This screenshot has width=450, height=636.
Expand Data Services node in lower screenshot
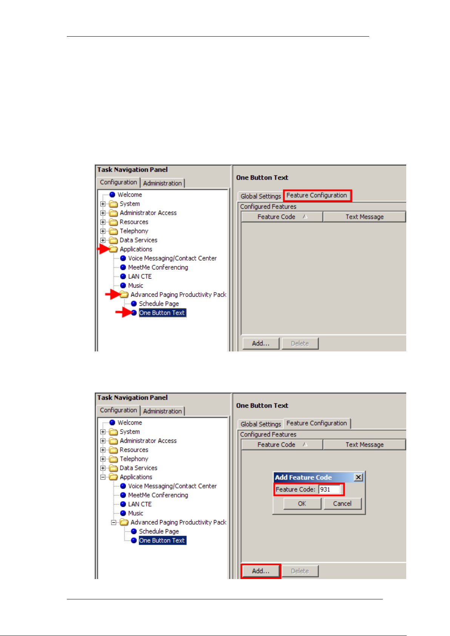click(x=103, y=468)
